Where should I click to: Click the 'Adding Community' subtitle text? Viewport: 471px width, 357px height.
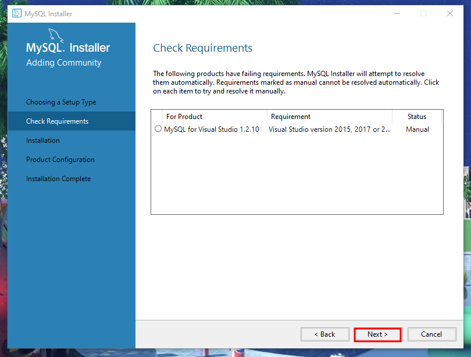coord(64,63)
